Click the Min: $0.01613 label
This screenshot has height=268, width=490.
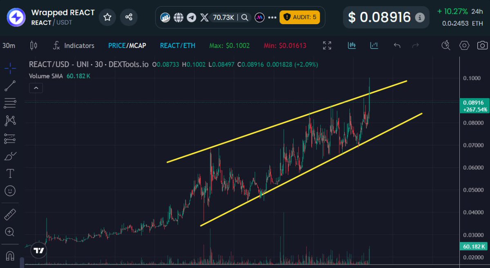(285, 46)
